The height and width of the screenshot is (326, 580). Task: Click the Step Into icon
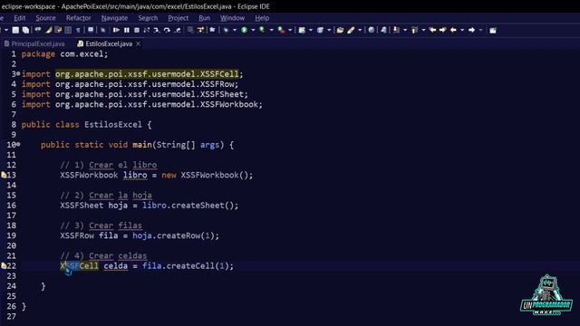click(157, 30)
